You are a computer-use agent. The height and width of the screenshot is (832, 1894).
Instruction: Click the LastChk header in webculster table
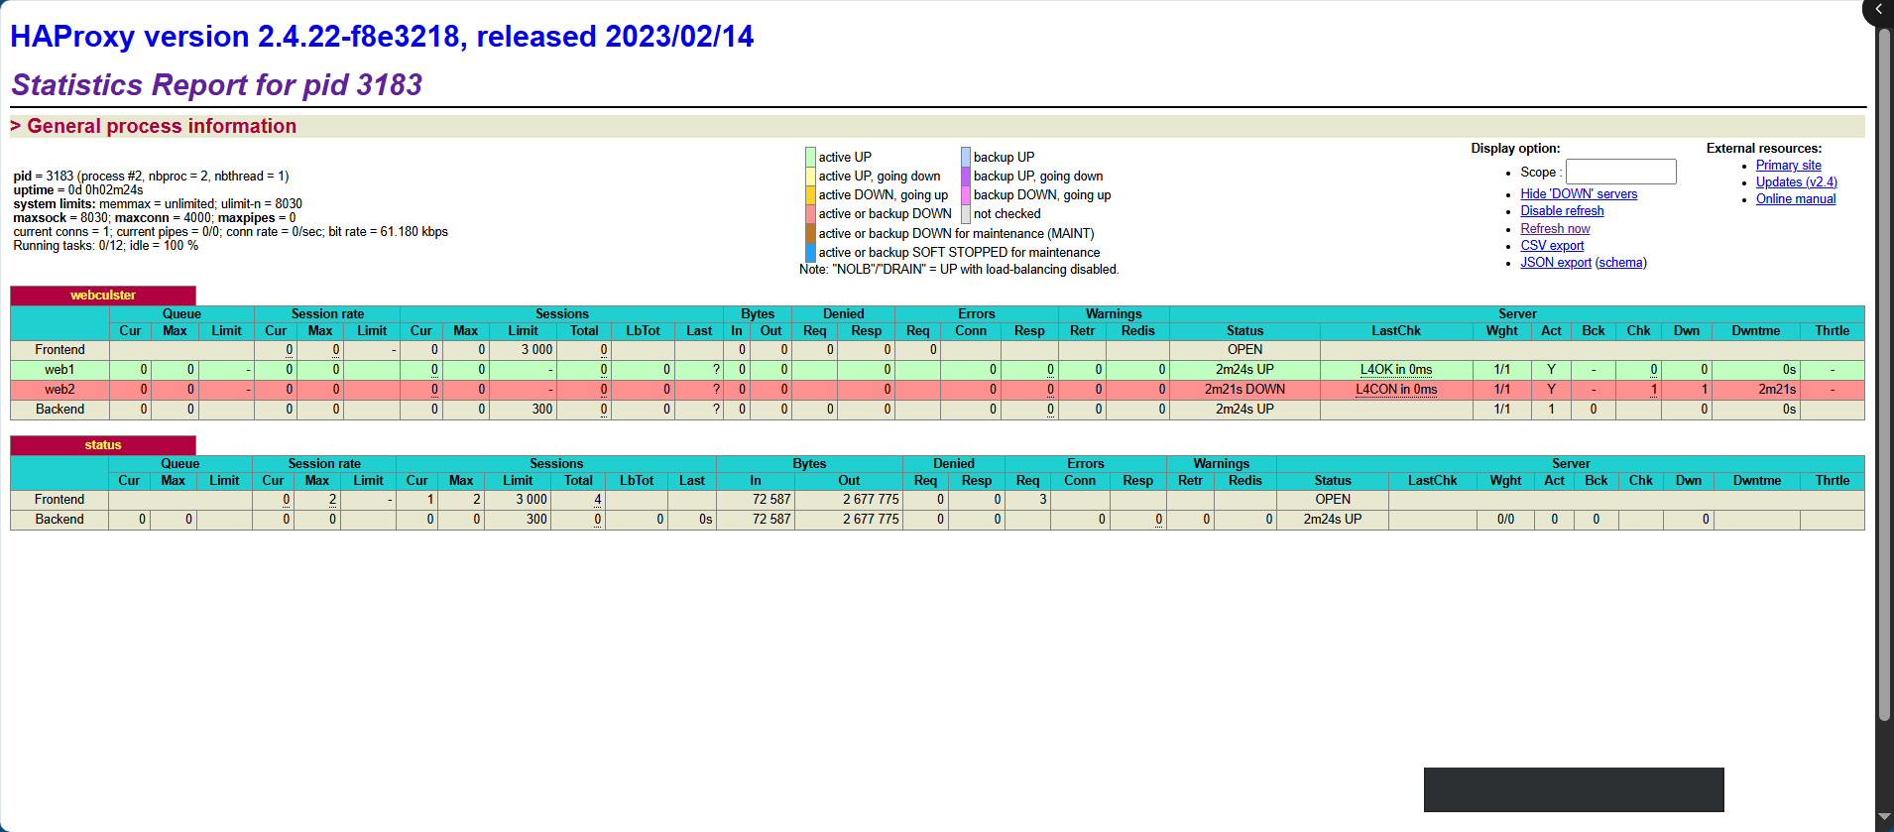[1396, 331]
